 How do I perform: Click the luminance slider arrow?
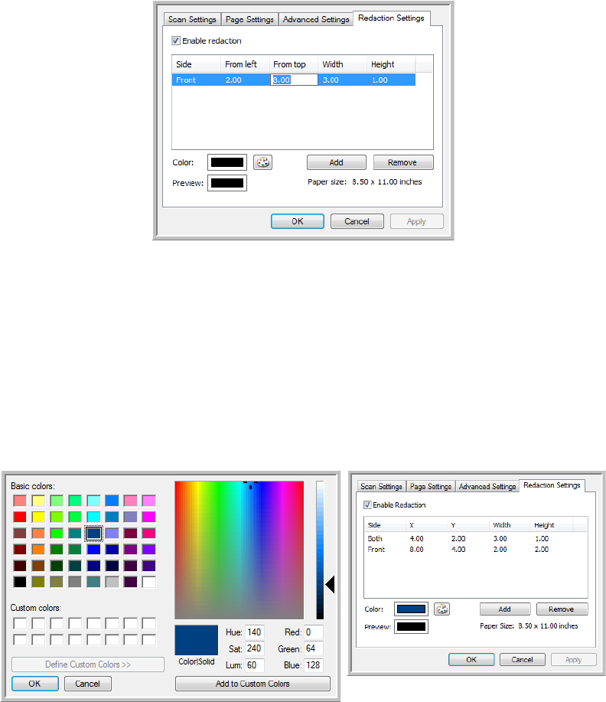point(331,584)
